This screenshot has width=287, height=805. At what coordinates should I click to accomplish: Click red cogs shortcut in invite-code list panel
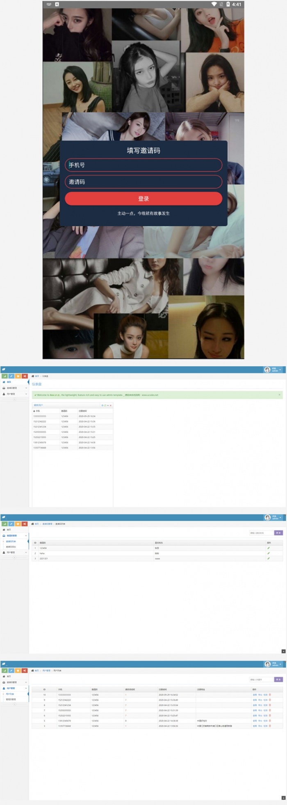[25, 524]
